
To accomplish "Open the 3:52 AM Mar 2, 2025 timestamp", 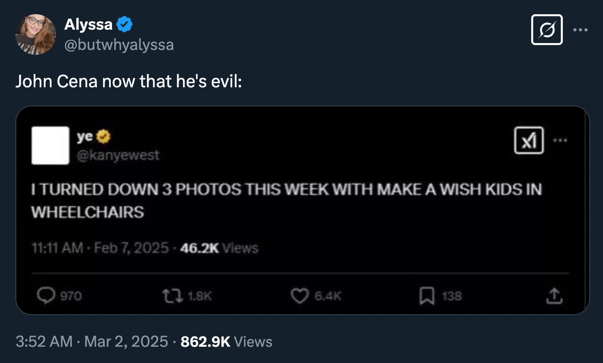I will click(x=92, y=341).
